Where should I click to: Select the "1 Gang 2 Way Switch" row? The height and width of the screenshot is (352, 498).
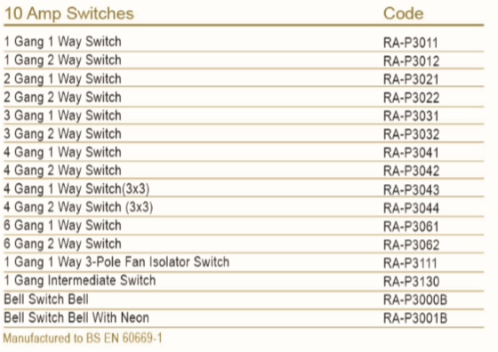[x=244, y=60]
